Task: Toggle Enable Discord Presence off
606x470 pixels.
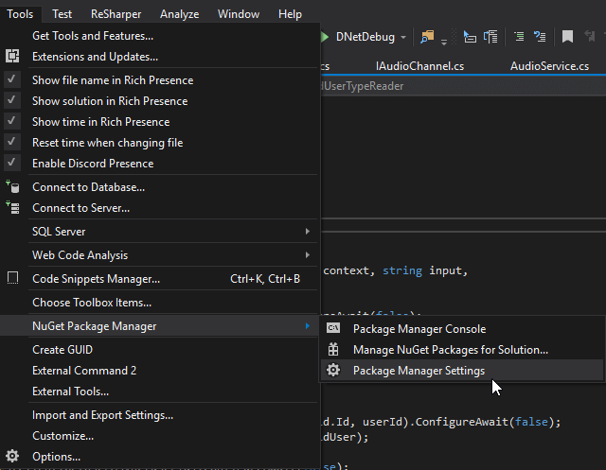Action: point(12,164)
